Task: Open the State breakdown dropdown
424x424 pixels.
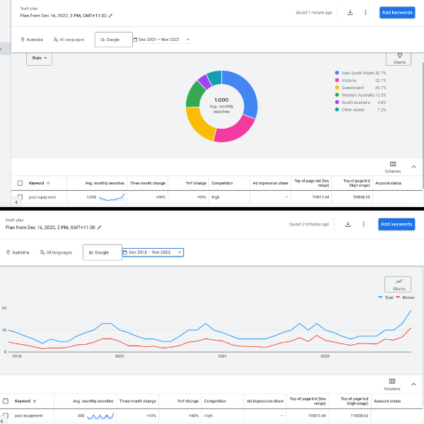Action: [x=39, y=58]
